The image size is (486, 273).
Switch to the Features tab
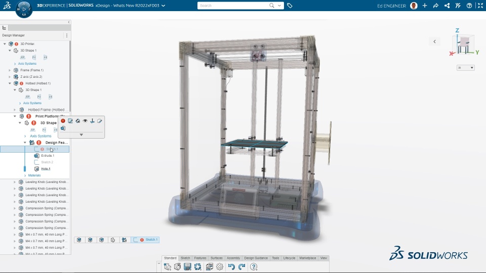pyautogui.click(x=200, y=258)
